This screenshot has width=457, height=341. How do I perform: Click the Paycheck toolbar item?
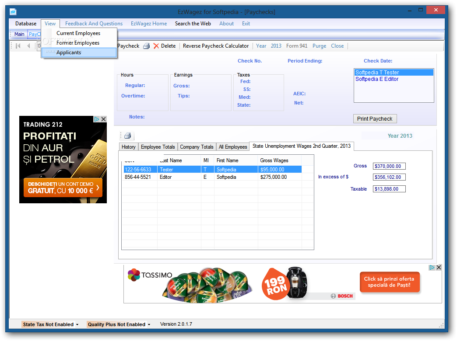pyautogui.click(x=128, y=46)
